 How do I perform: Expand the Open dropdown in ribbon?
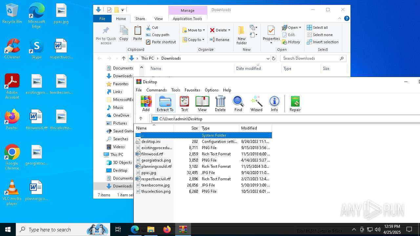click(300, 28)
